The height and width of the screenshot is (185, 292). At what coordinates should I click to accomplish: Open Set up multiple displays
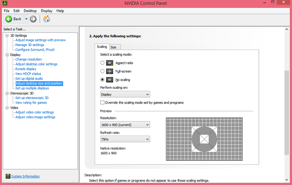point(32,88)
